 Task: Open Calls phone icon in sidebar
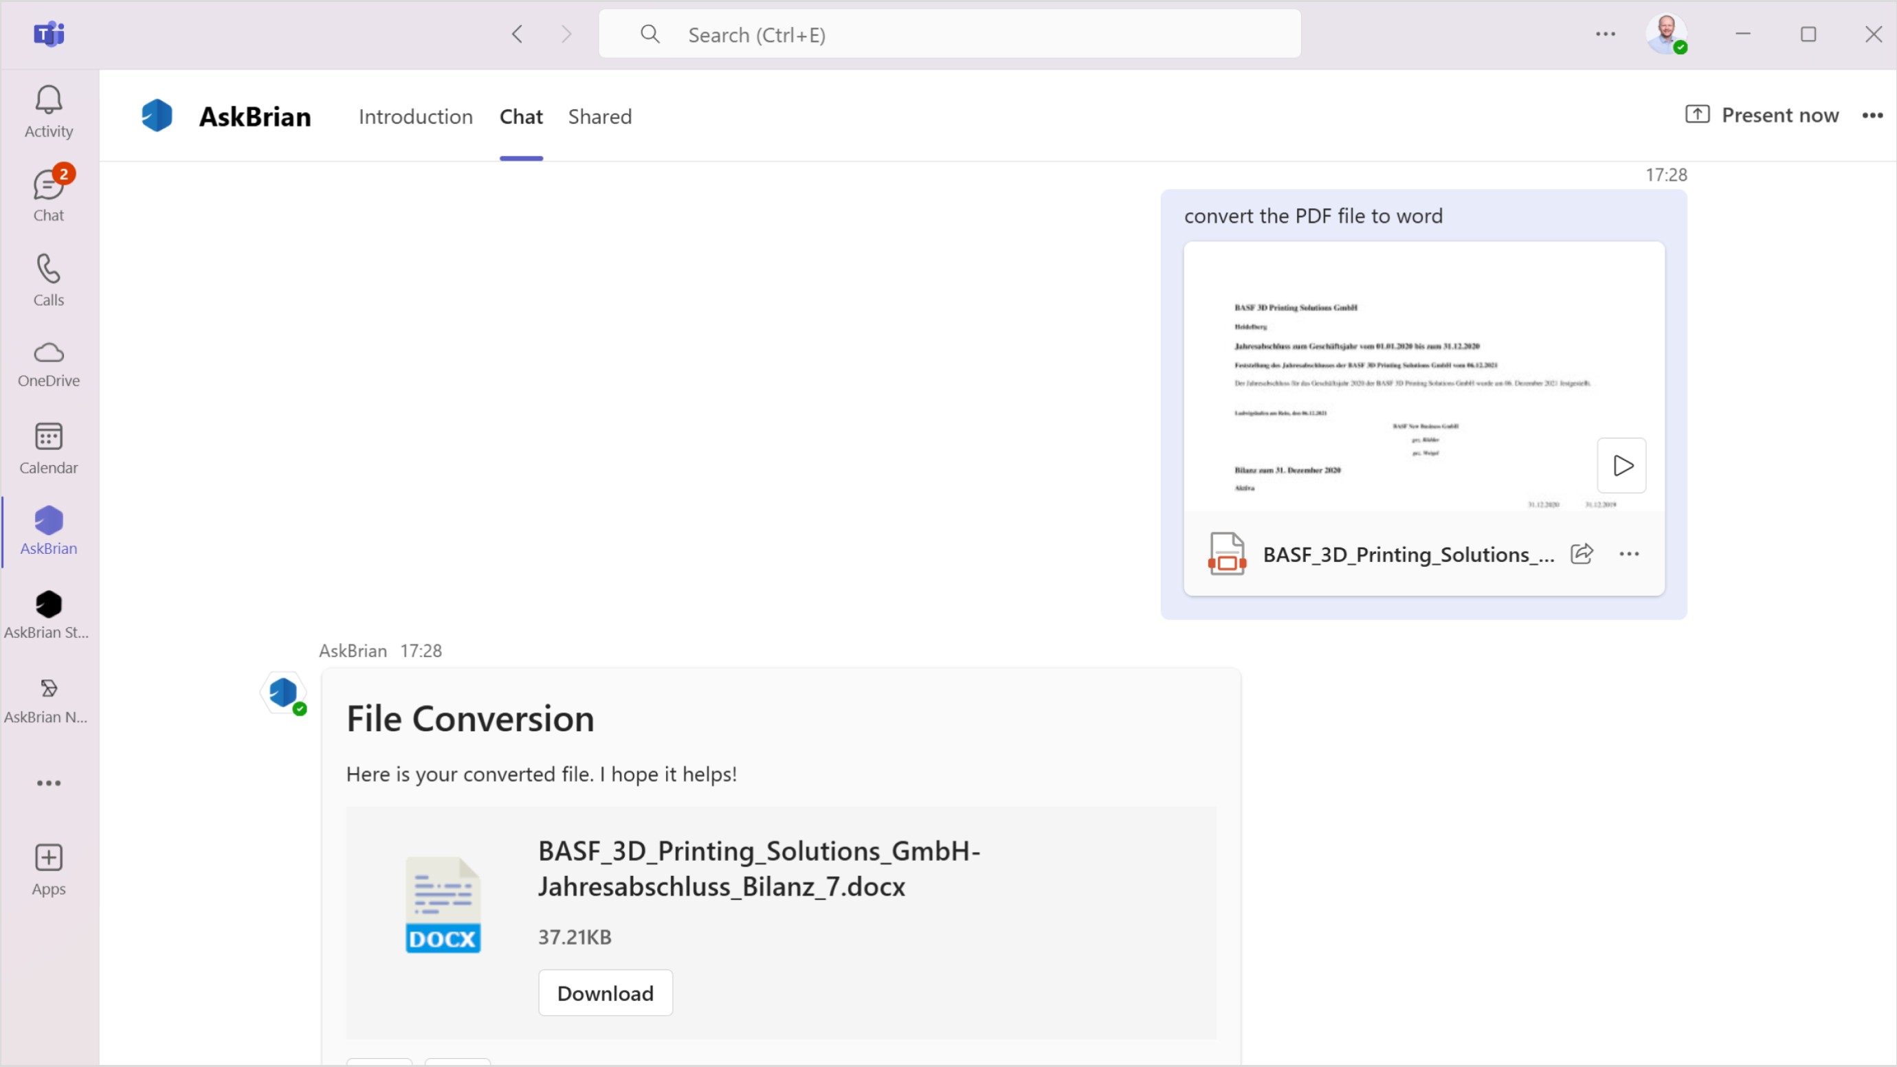point(49,280)
